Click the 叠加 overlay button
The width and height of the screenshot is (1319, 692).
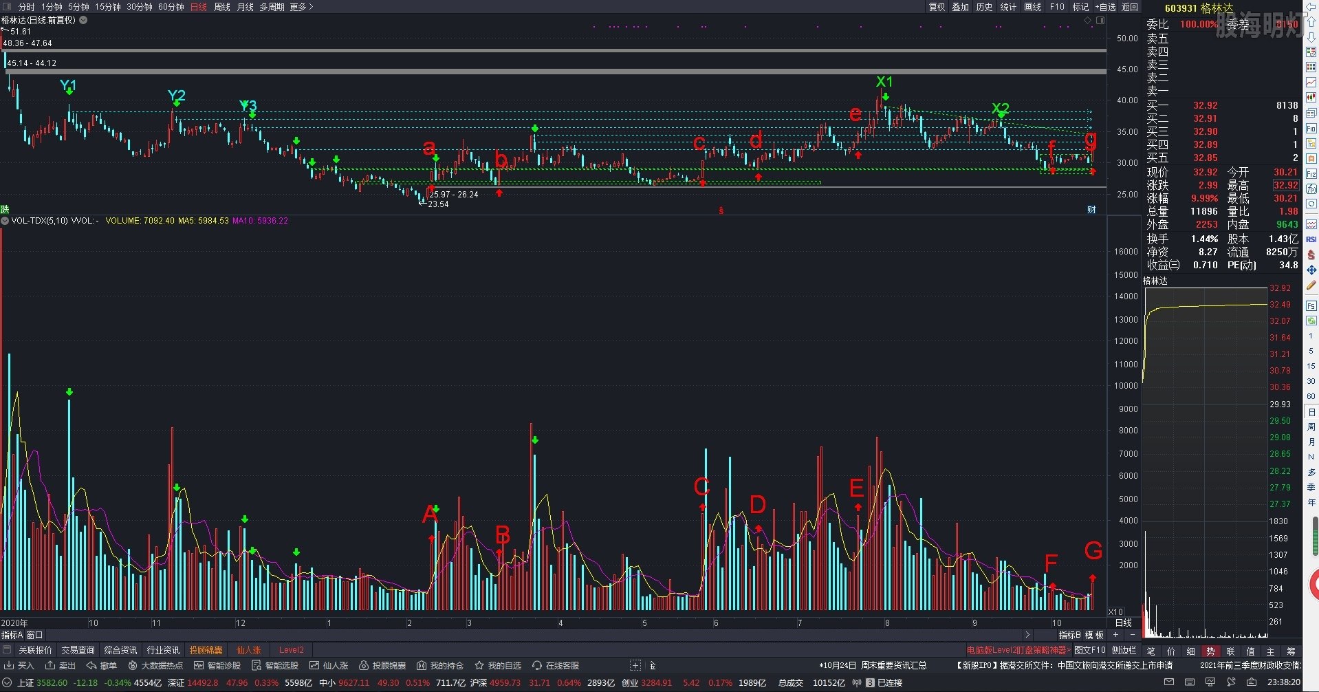pos(961,7)
